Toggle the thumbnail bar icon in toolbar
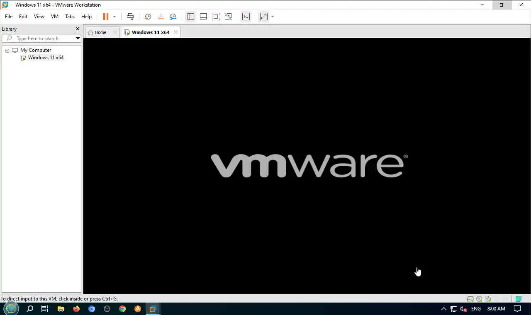Screen dimensions: 531x315 pyautogui.click(x=203, y=17)
